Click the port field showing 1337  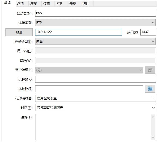[x=148, y=32]
